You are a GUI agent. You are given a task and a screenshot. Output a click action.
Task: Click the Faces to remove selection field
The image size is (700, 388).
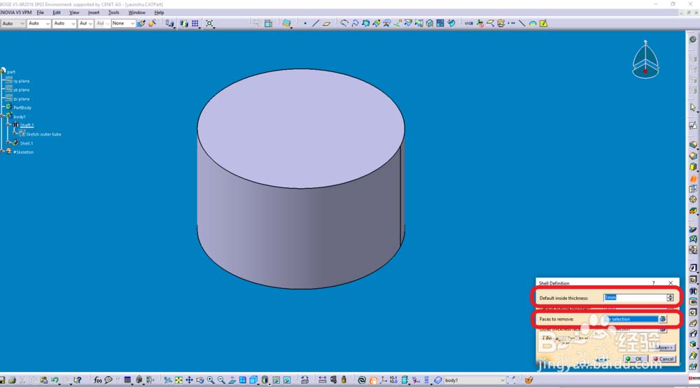631,319
